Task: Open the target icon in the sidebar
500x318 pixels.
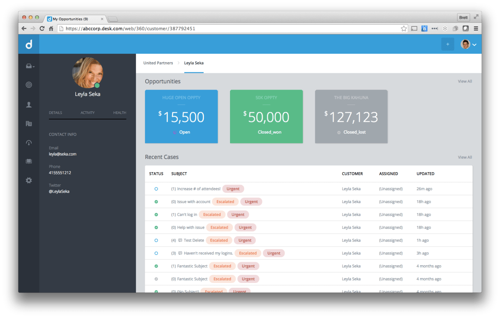Action: [x=29, y=85]
